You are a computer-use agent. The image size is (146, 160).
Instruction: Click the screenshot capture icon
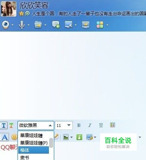[90, 137]
